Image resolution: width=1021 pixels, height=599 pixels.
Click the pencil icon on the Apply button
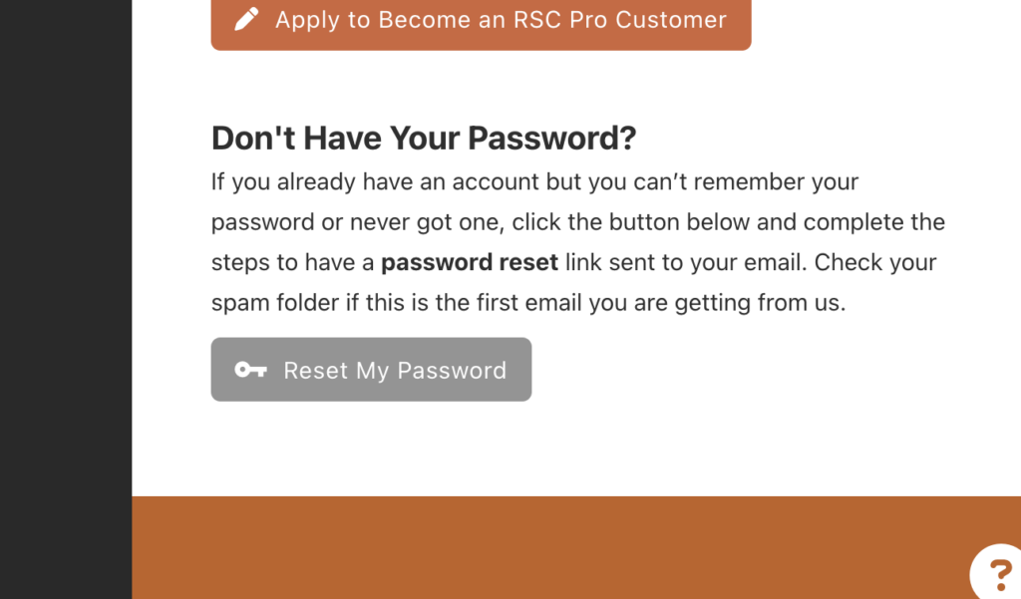246,19
